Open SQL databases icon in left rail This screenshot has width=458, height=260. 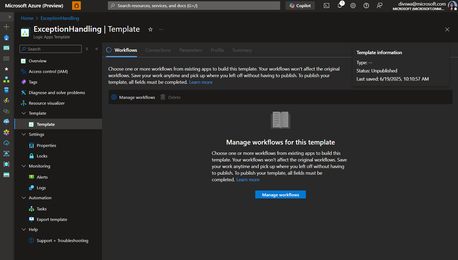click(x=6, y=90)
